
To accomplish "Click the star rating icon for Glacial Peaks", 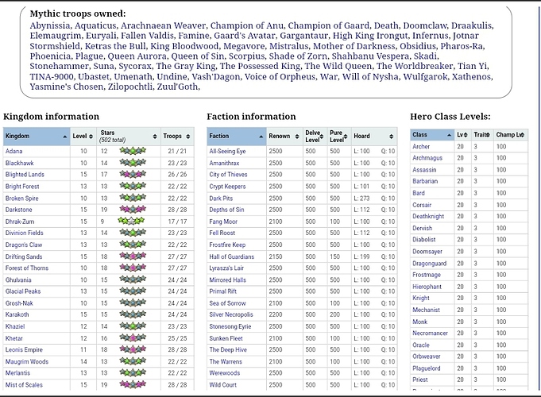I will 133,291.
